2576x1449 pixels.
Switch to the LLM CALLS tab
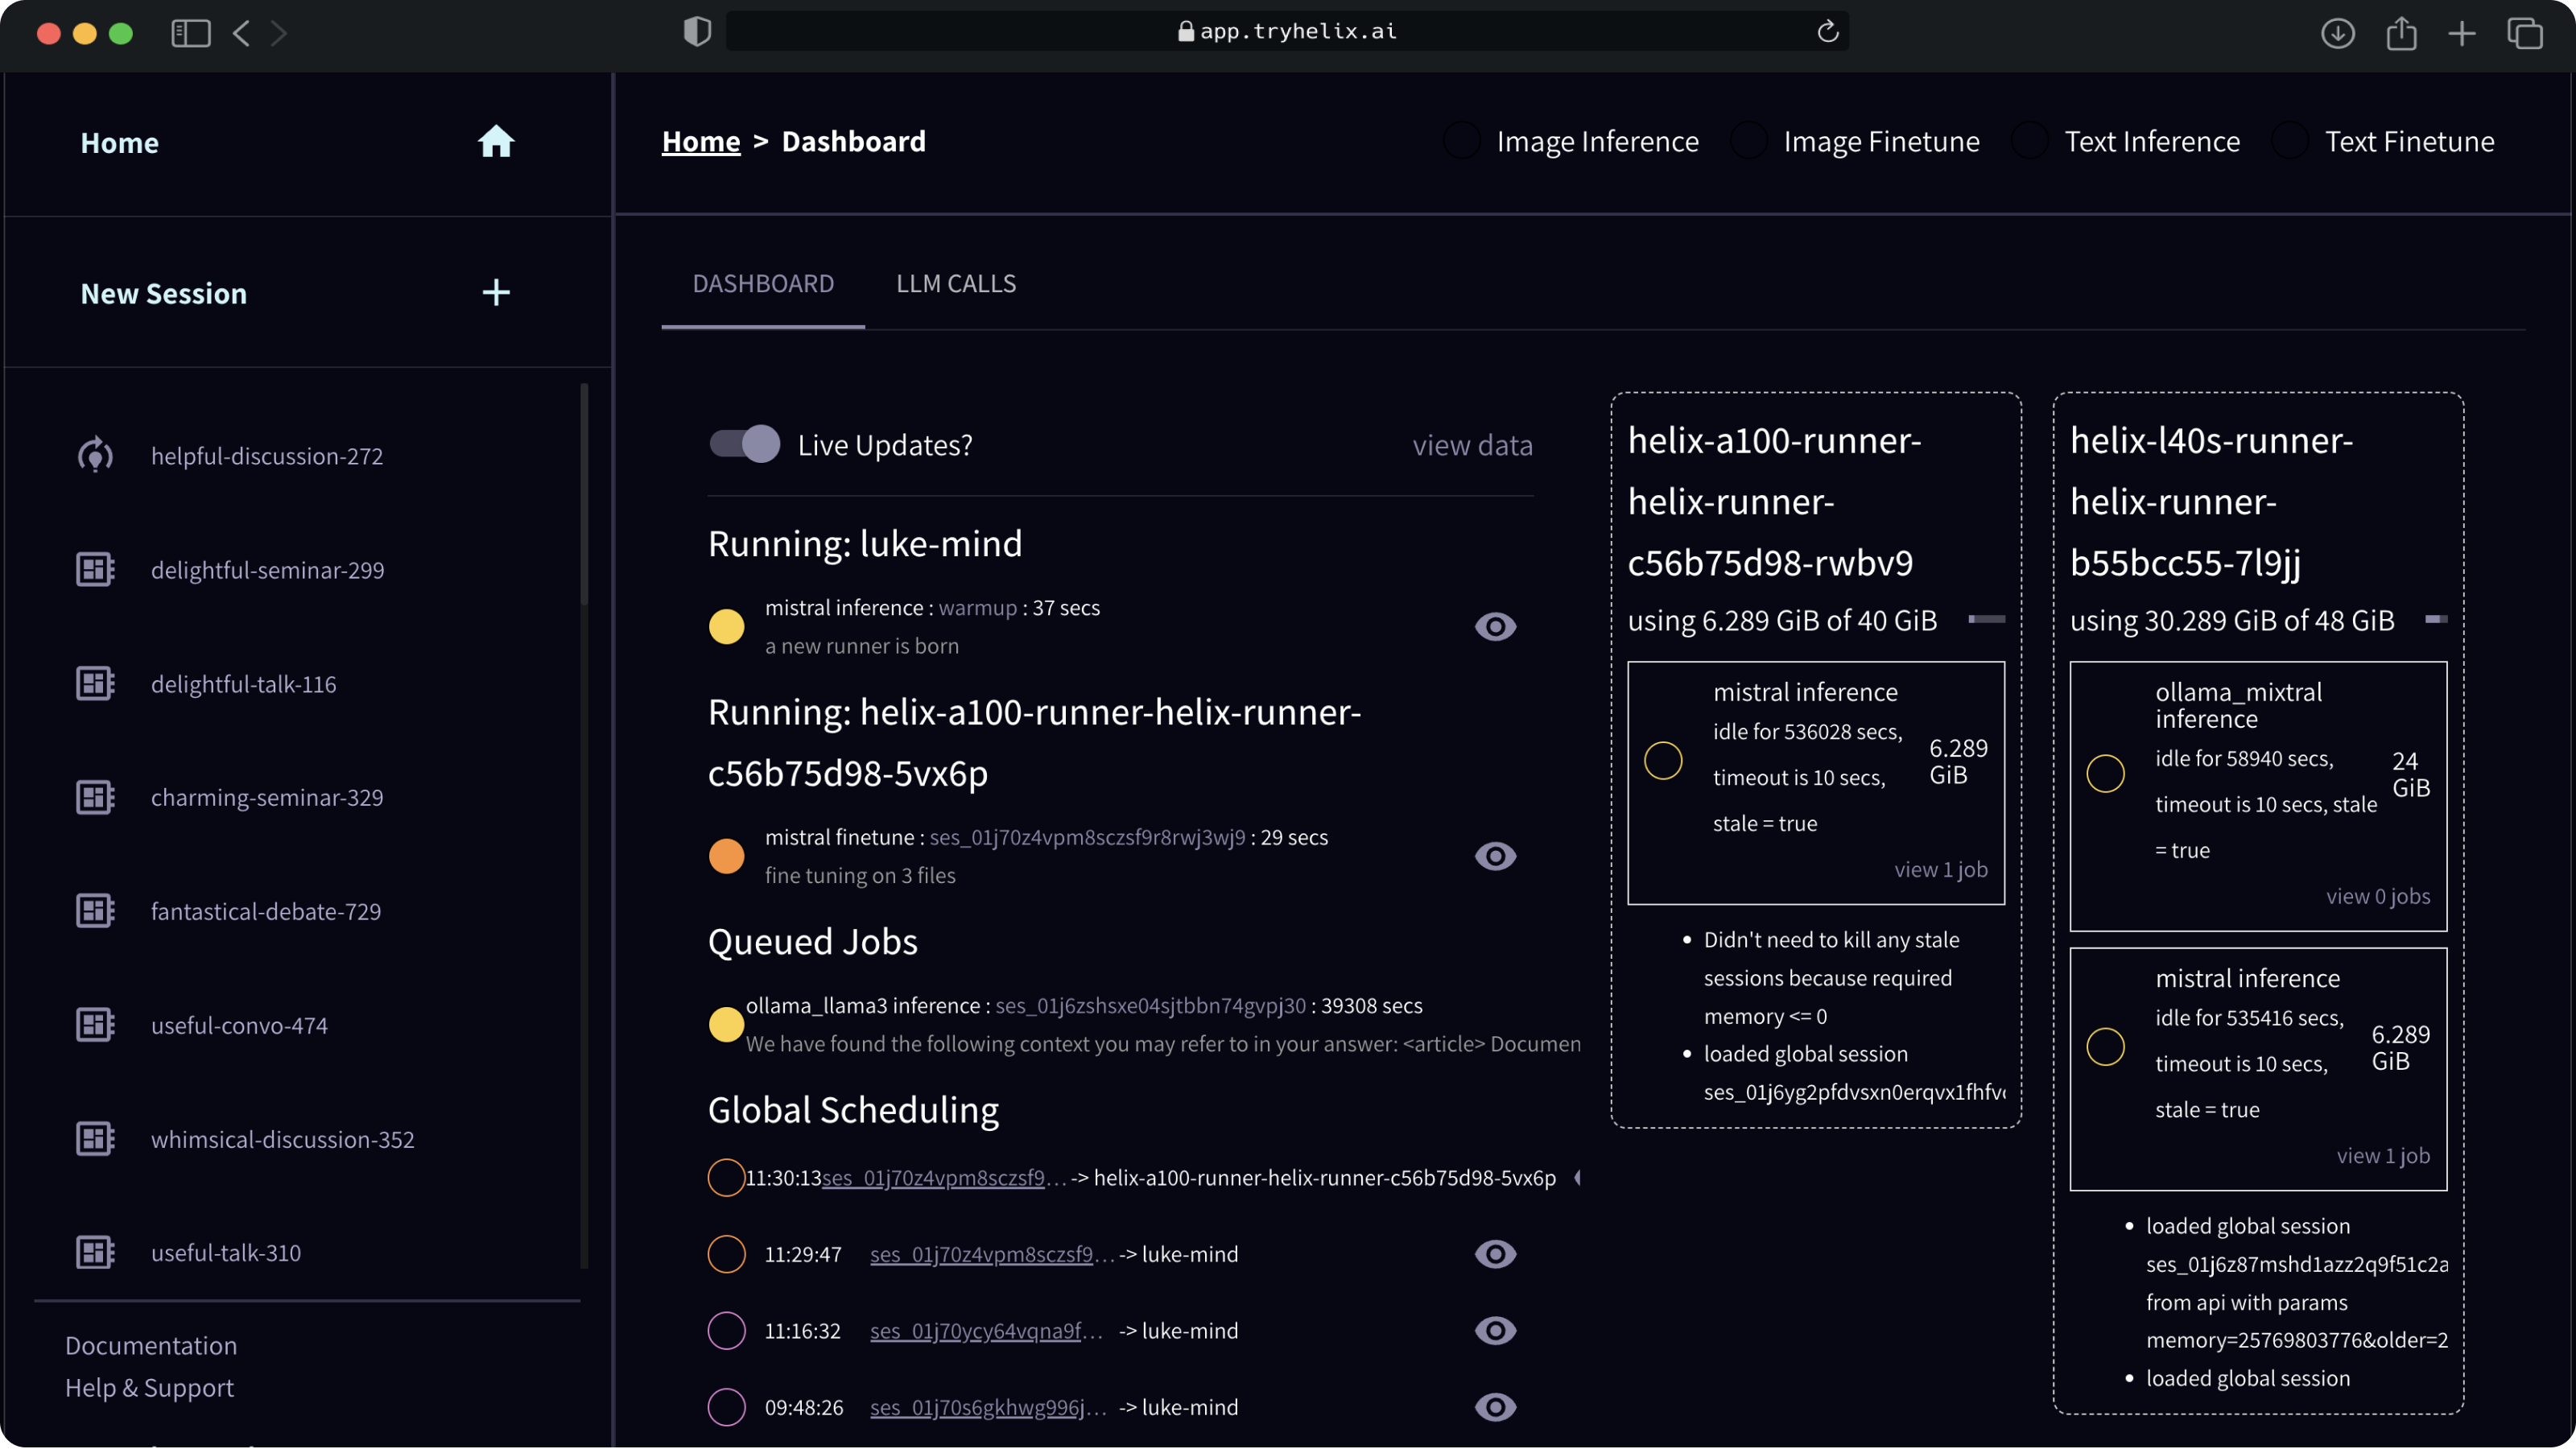tap(956, 284)
